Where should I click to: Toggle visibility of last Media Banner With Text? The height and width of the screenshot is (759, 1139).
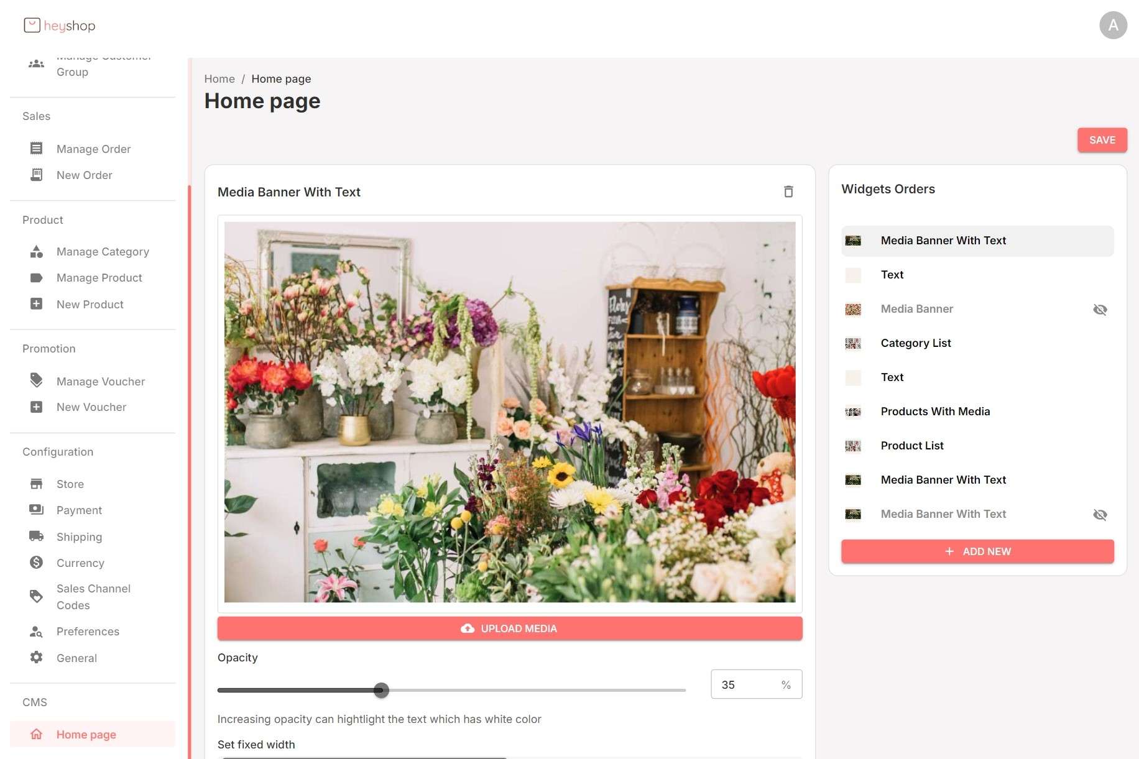(1099, 515)
